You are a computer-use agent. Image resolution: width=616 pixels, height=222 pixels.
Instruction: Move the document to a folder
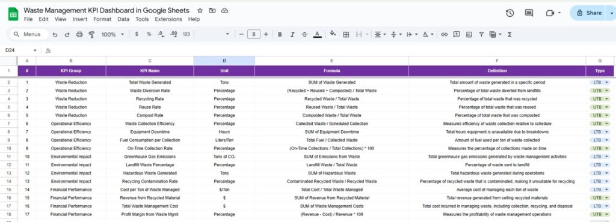[x=212, y=11]
